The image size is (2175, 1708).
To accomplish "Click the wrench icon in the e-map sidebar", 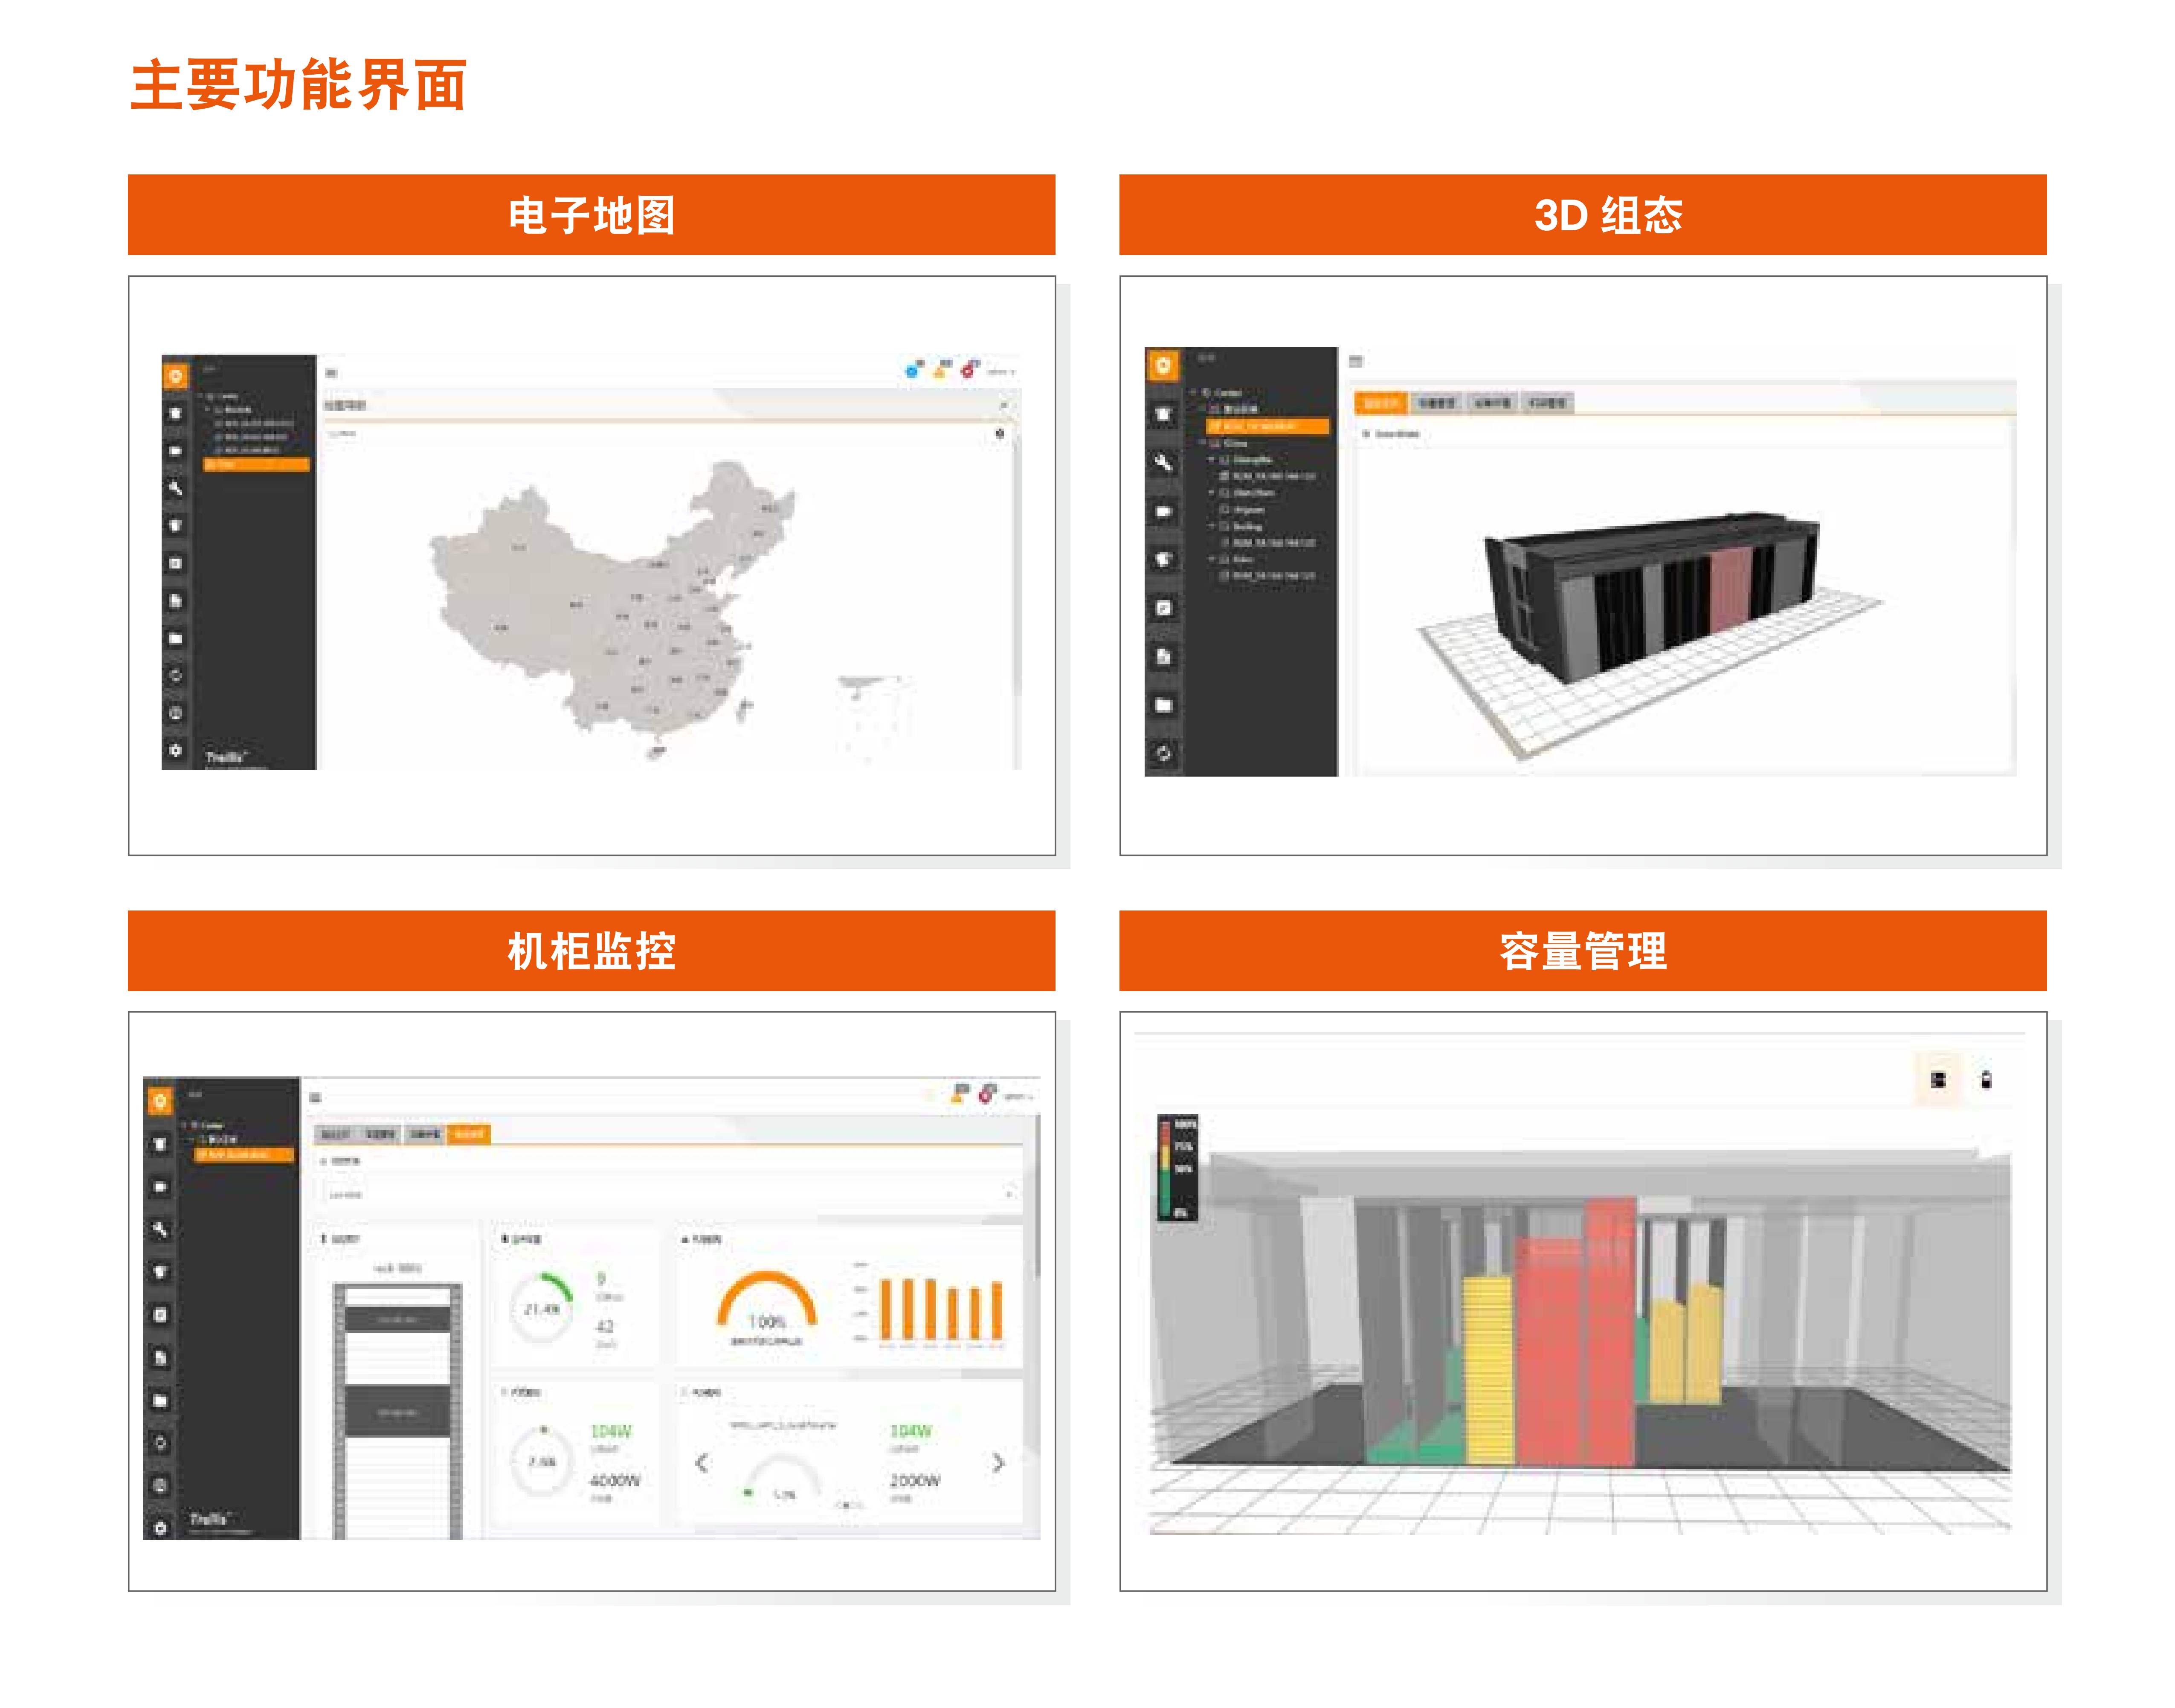I will [175, 488].
